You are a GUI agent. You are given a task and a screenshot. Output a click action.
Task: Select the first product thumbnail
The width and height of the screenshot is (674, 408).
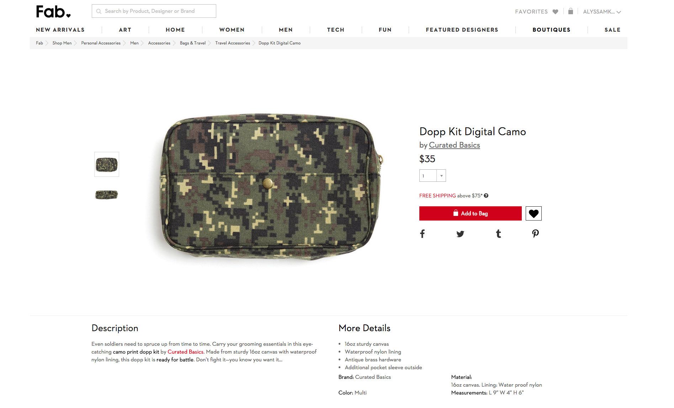107,164
